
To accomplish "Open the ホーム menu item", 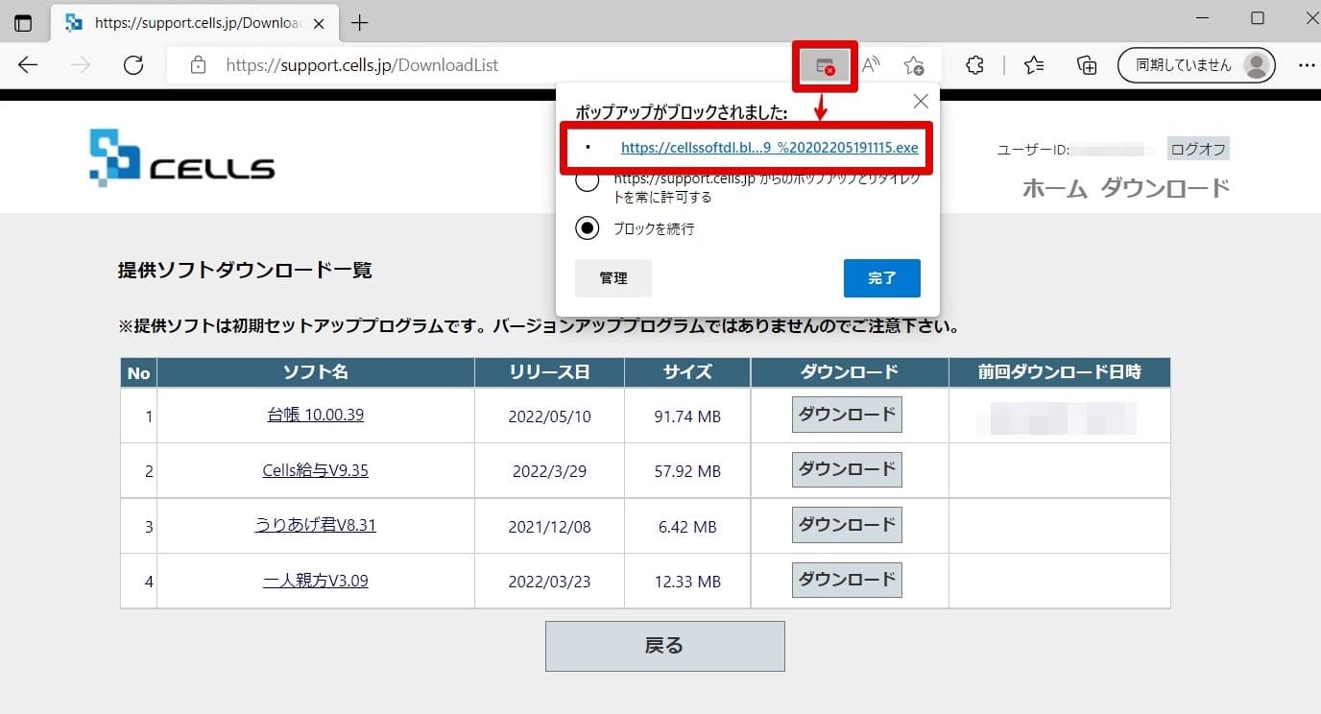I will point(1055,188).
